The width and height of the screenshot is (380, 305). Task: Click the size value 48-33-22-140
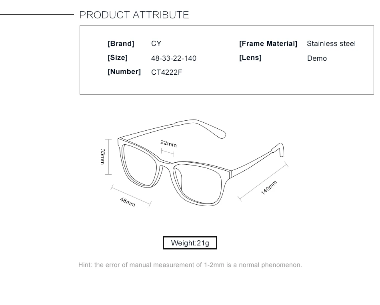click(174, 58)
